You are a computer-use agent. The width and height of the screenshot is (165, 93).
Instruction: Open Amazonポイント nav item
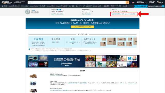pyautogui.click(x=14, y=6)
